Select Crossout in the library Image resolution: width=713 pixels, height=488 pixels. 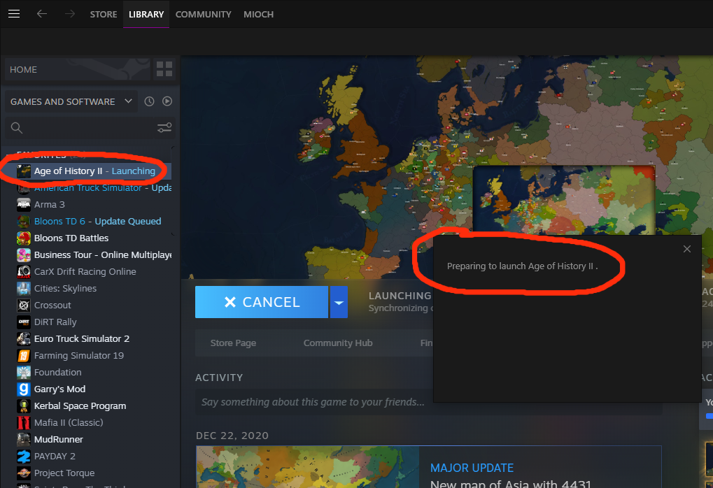52,306
